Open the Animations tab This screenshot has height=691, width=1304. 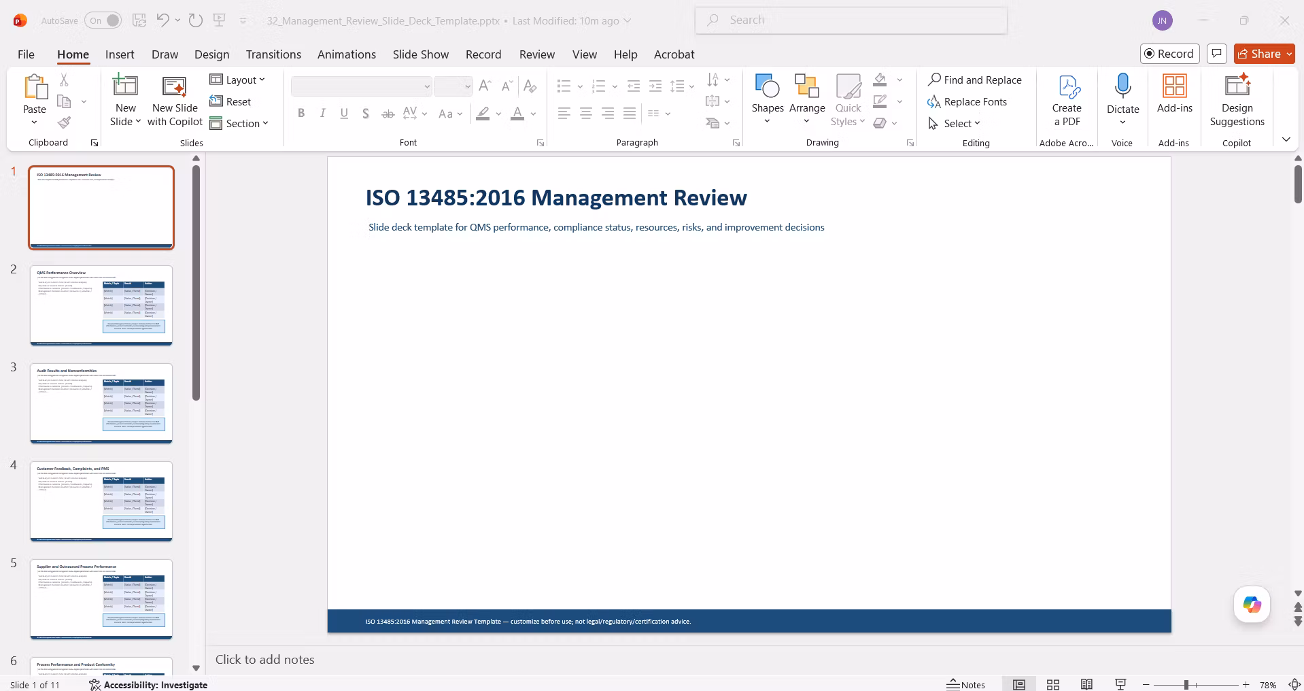pyautogui.click(x=347, y=54)
